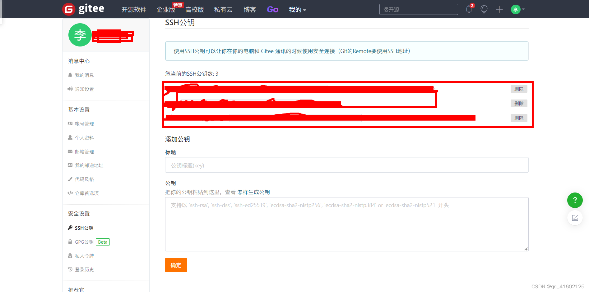Open the 开源软件 menu item

(x=134, y=10)
